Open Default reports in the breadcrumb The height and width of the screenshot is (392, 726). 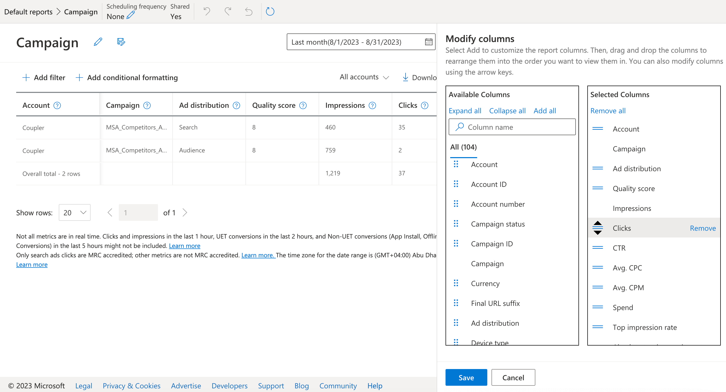pos(28,12)
